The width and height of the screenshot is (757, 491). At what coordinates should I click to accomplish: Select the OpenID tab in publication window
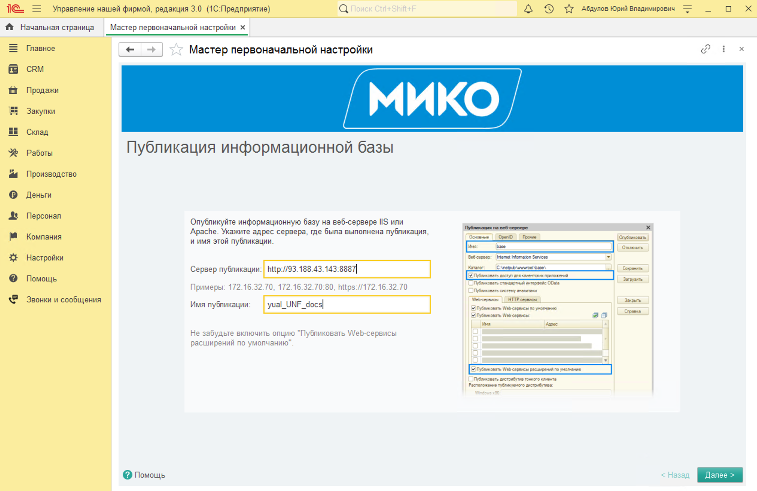pos(506,237)
